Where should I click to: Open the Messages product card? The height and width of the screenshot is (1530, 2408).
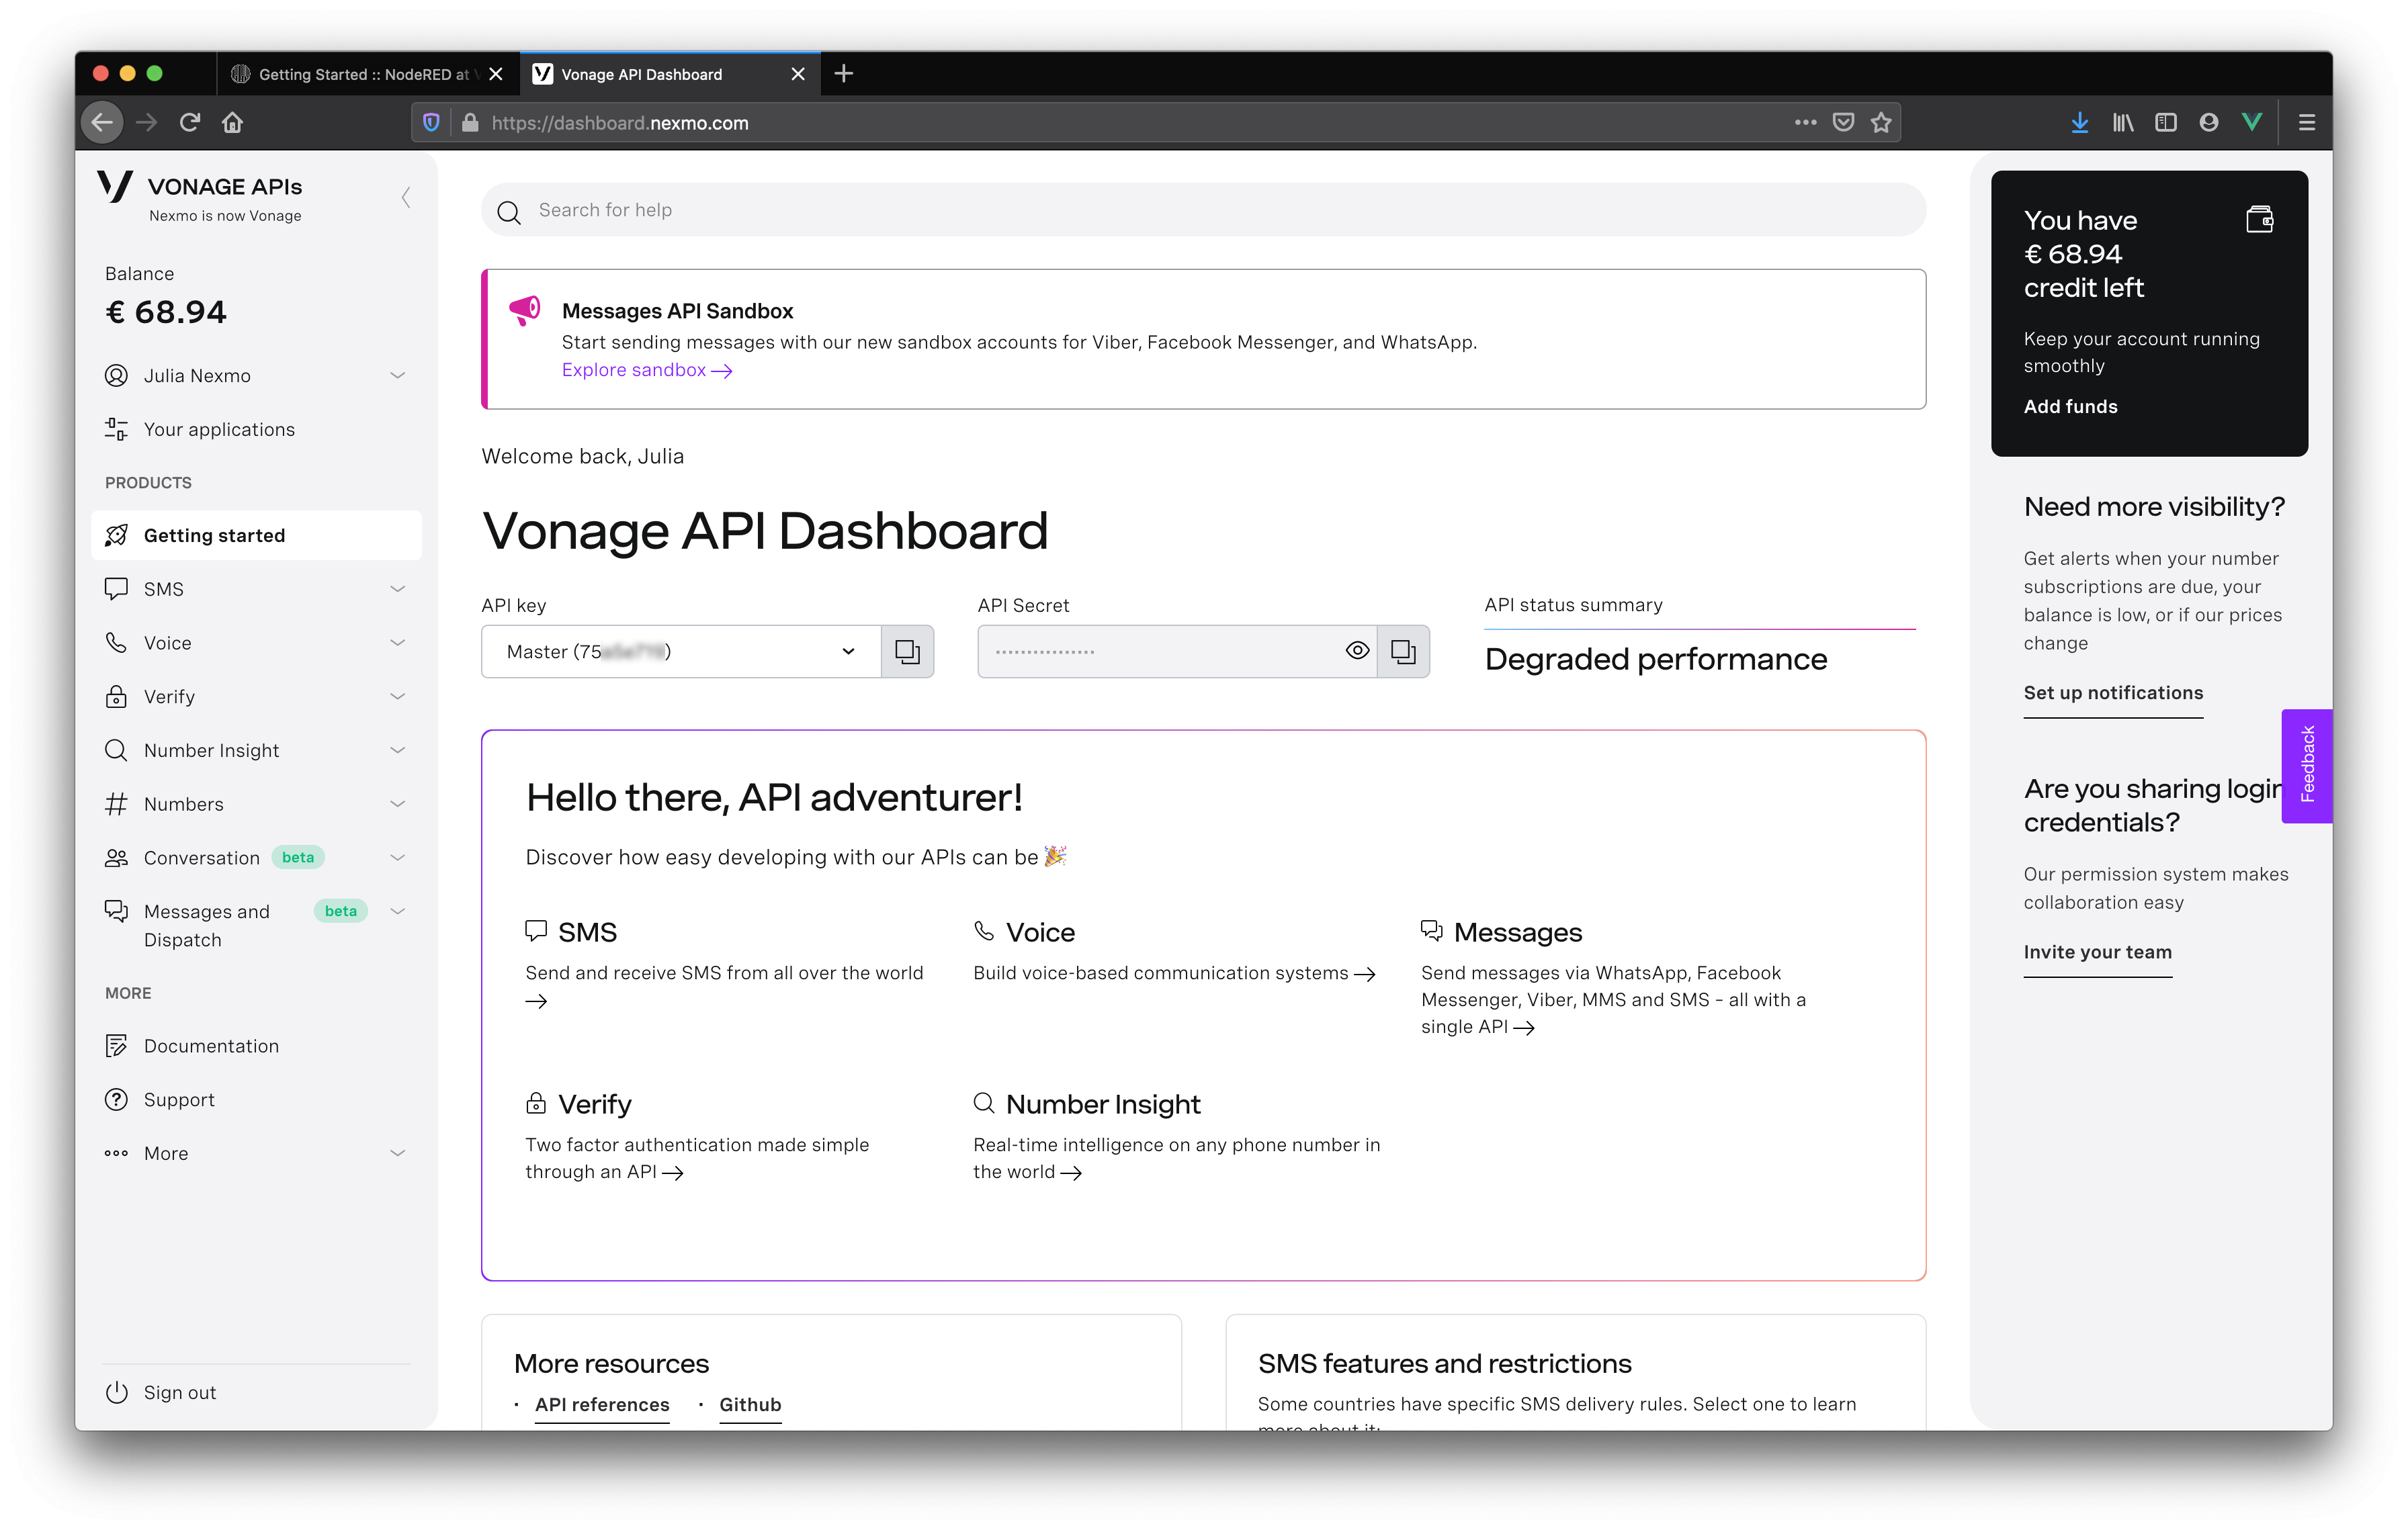[1614, 977]
